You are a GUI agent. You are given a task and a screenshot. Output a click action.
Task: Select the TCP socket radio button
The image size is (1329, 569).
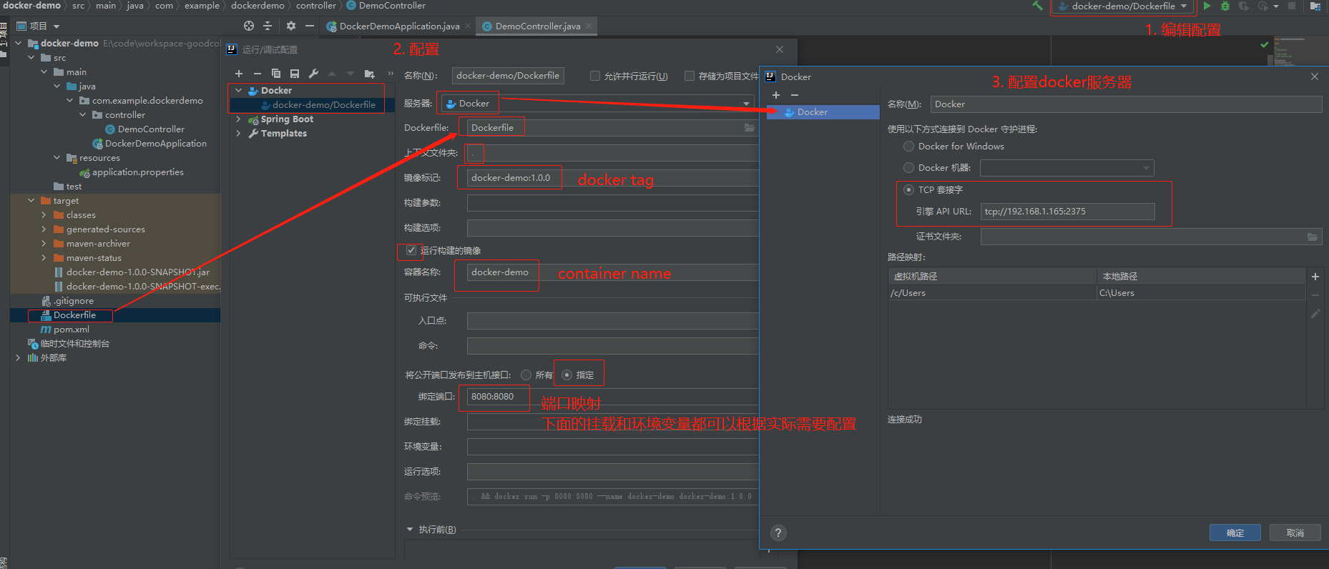[909, 190]
